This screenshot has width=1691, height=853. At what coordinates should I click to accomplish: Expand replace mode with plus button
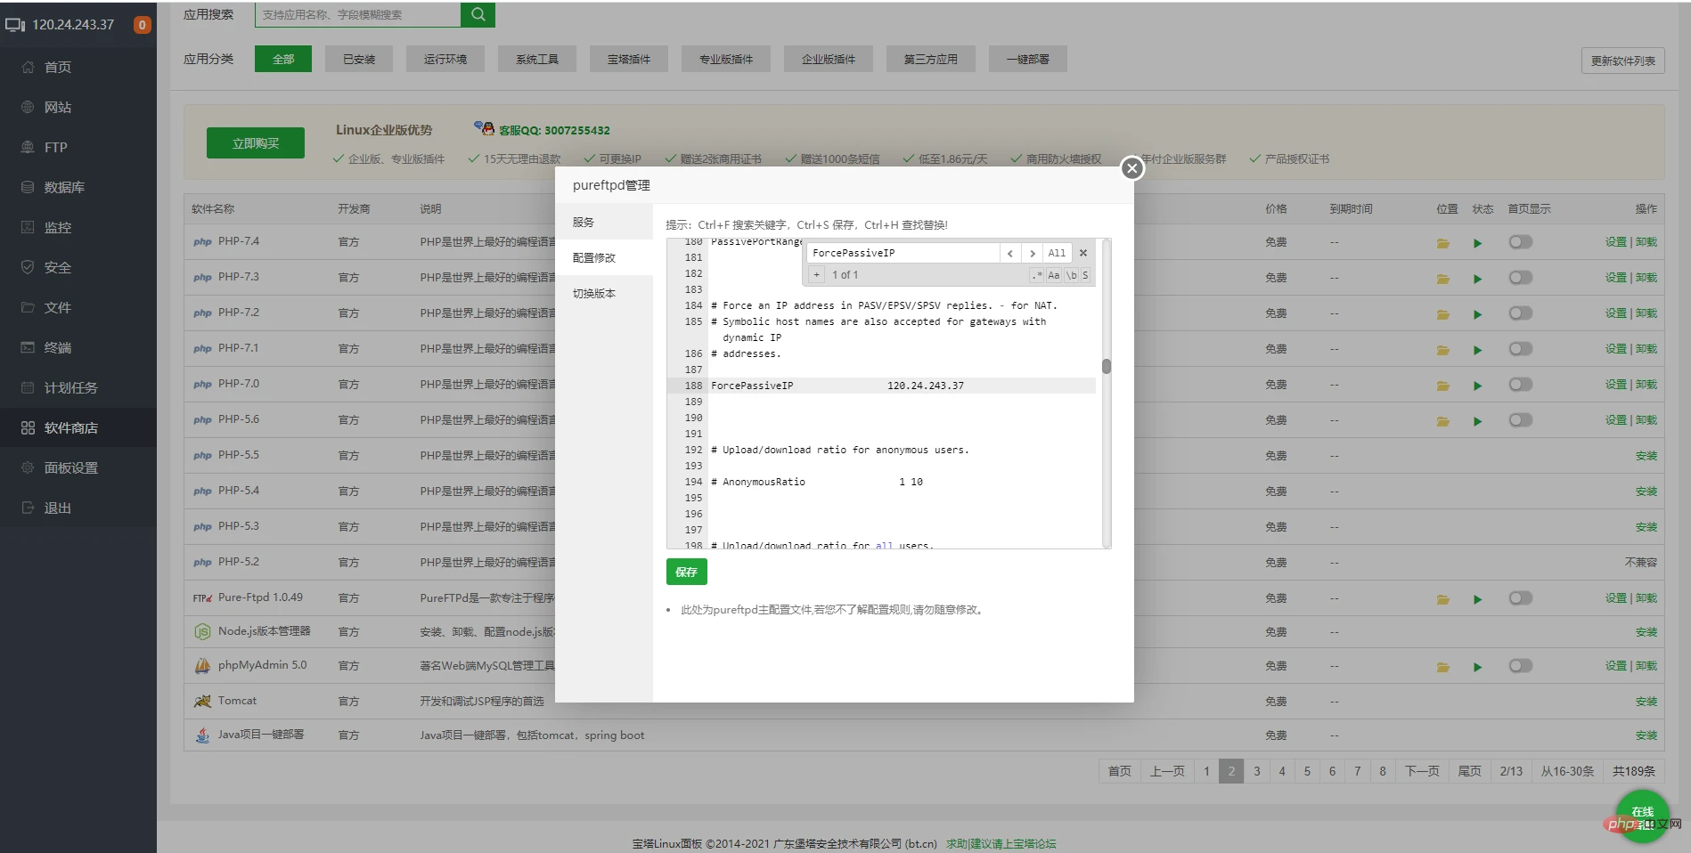(x=816, y=275)
